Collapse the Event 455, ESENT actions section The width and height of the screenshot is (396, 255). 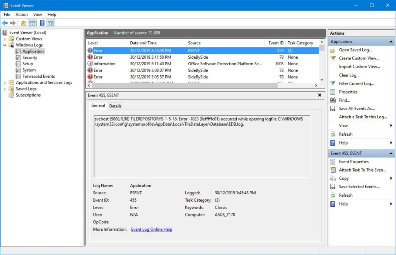391,153
